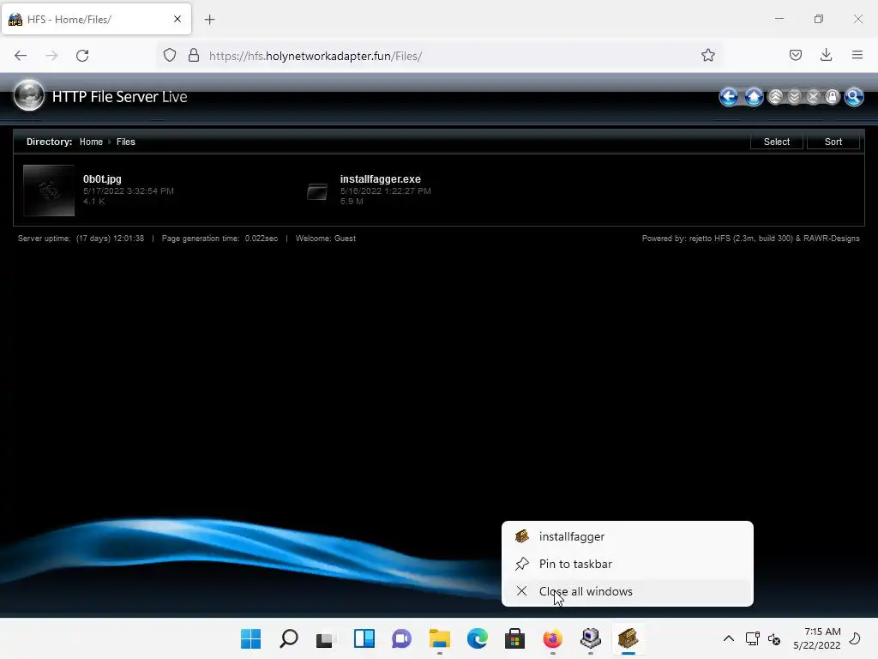Click the HFS blue up-folder arrow icon
The height and width of the screenshot is (659, 878).
point(754,97)
